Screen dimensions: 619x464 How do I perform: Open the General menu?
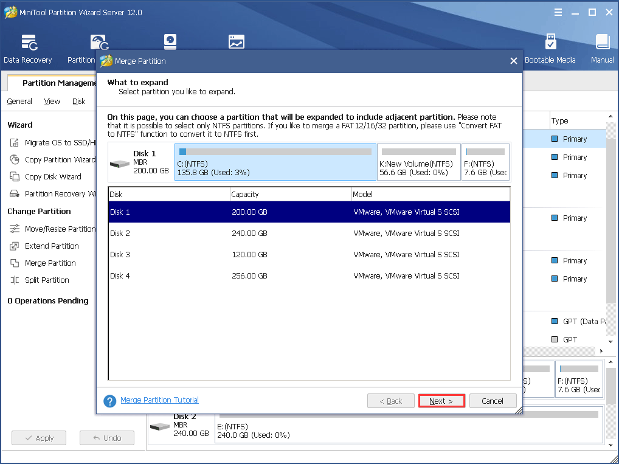tap(19, 102)
